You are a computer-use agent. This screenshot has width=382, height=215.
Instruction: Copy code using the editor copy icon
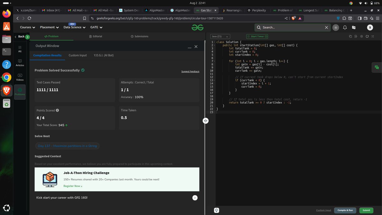350,36
